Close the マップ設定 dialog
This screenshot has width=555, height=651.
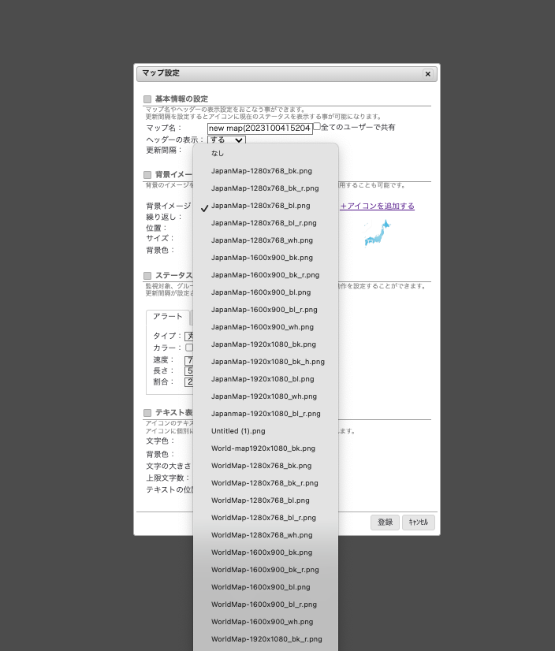point(428,74)
